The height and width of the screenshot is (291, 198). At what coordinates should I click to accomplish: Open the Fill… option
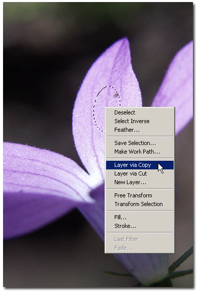(140, 217)
